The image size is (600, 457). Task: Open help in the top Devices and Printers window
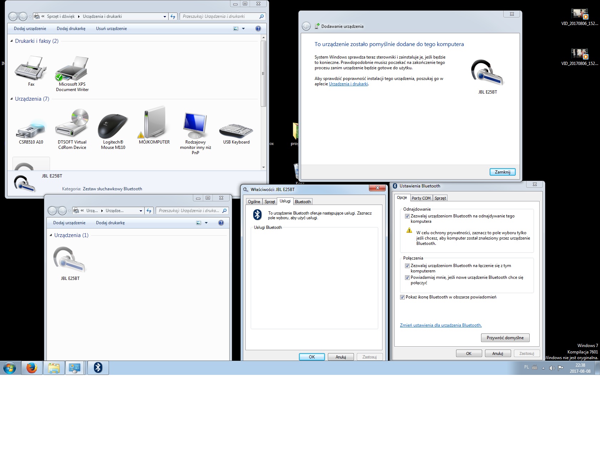point(258,29)
